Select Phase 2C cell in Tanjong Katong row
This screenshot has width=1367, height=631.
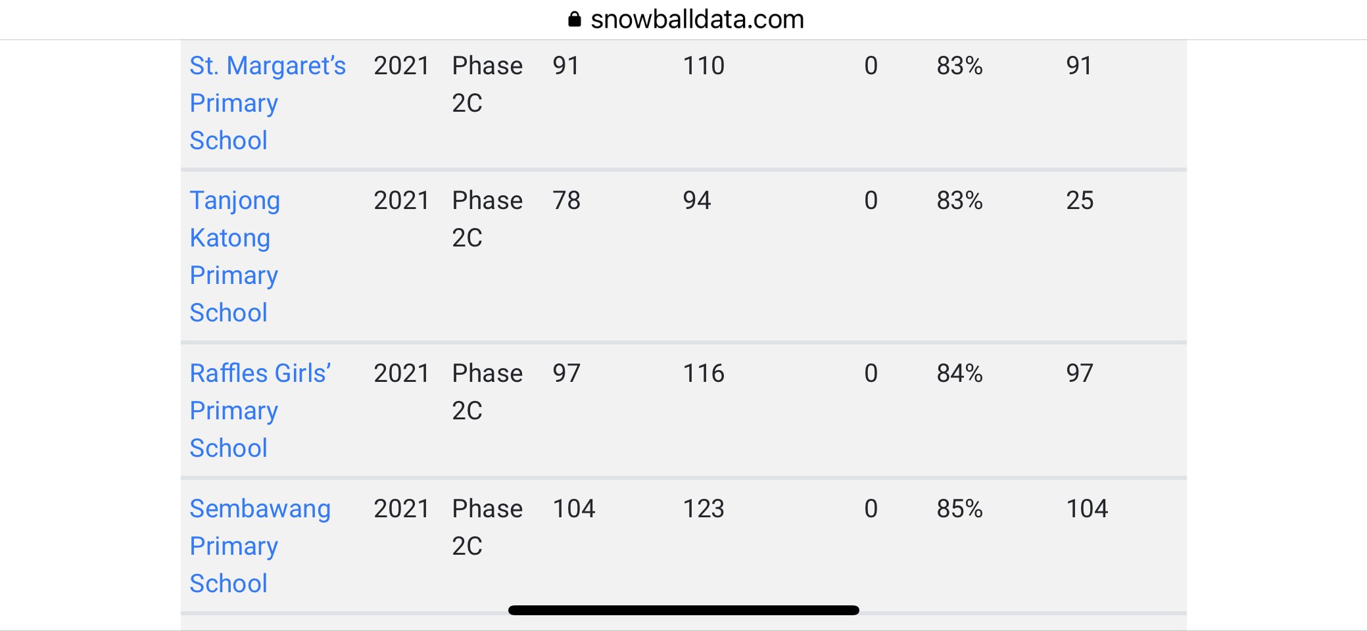click(x=487, y=219)
